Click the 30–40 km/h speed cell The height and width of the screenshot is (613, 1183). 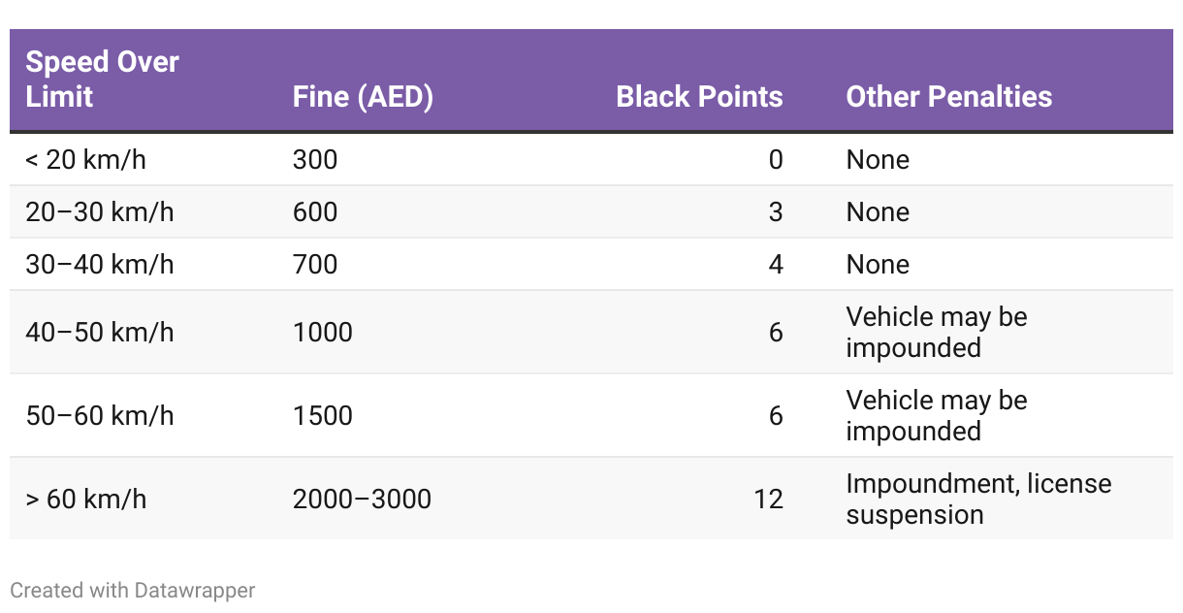pos(100,264)
